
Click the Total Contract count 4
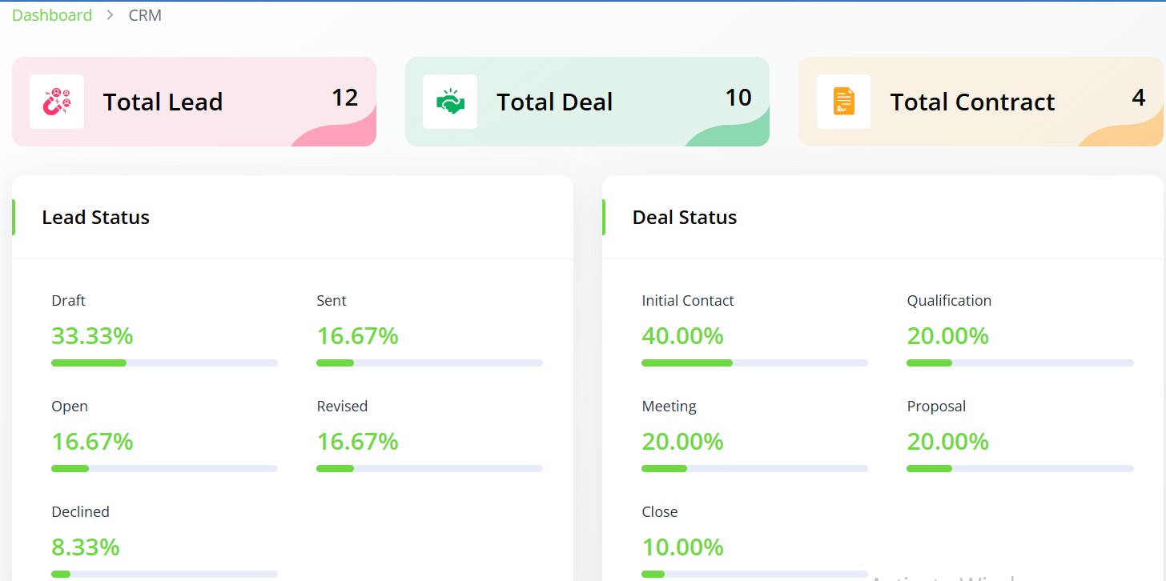coord(1139,98)
